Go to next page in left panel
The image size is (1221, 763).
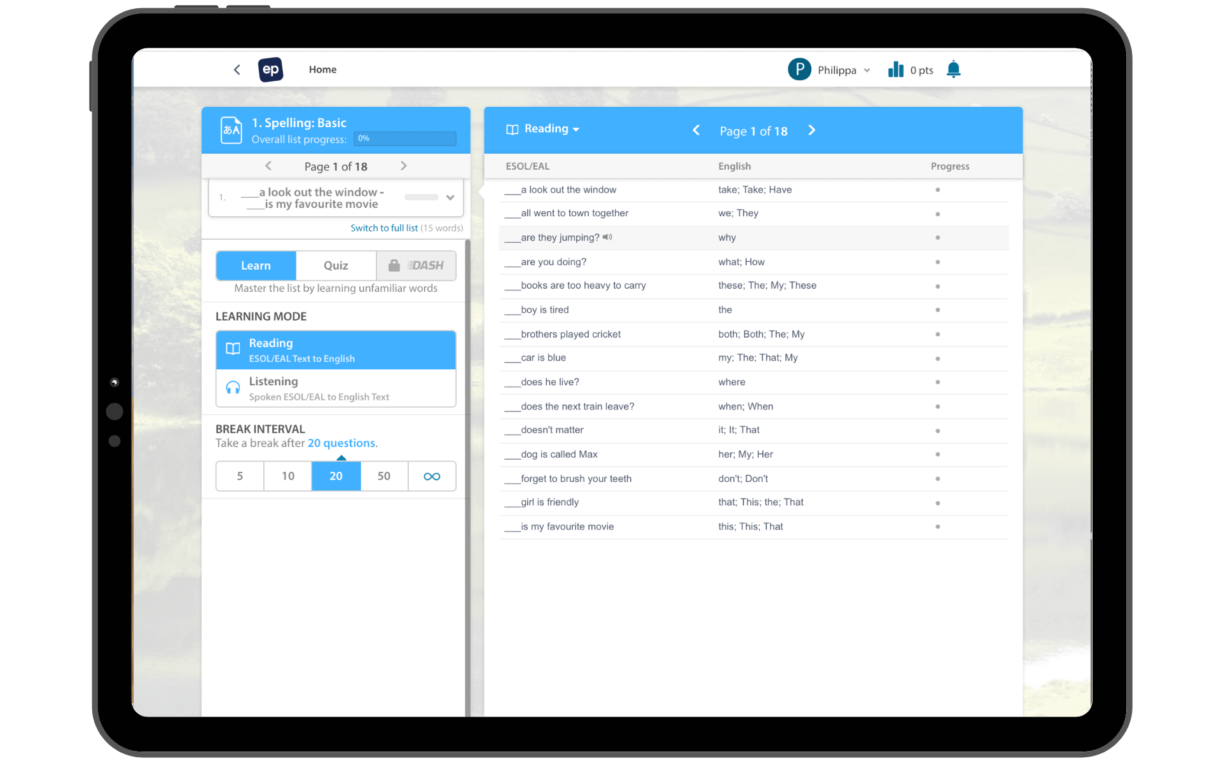[x=403, y=166]
